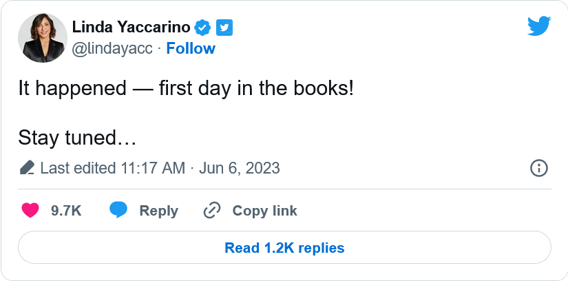Click the Last edited timestamp

113,168
